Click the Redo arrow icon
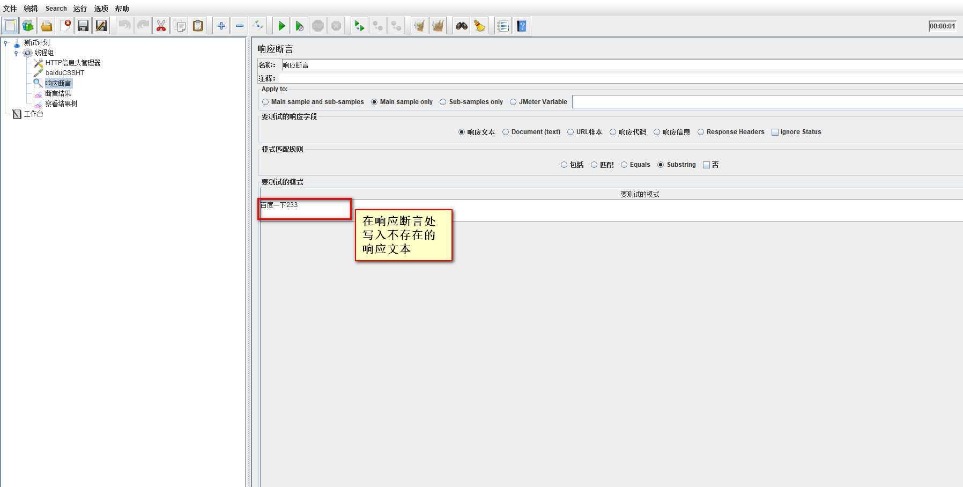The image size is (963, 487). [x=143, y=26]
